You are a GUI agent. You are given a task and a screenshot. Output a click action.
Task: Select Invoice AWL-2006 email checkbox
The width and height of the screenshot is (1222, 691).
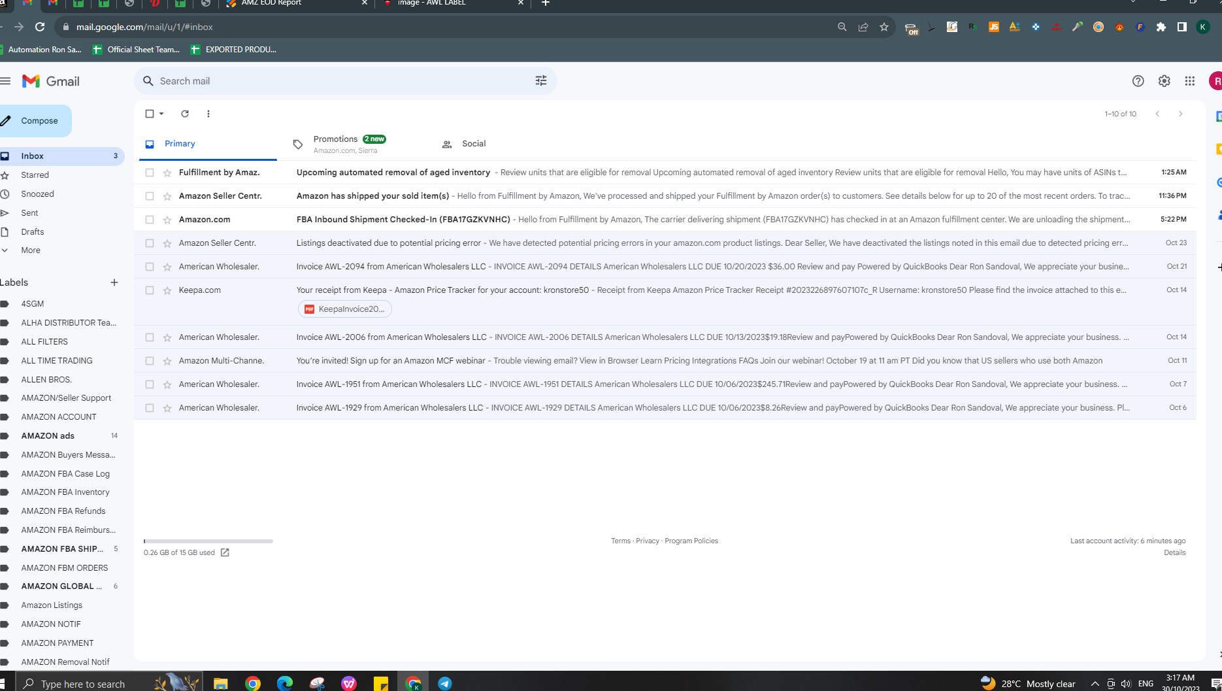click(x=150, y=337)
